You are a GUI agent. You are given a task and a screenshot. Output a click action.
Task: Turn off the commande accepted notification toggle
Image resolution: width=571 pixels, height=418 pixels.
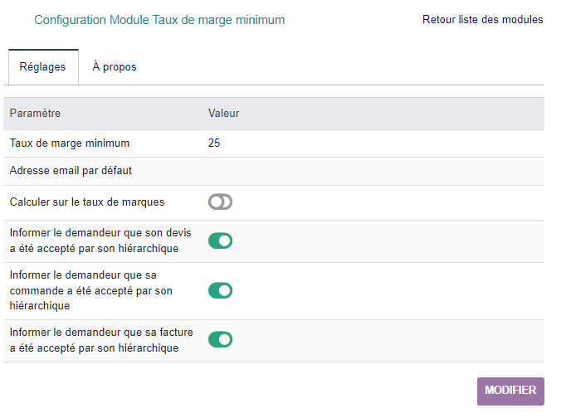pos(220,290)
